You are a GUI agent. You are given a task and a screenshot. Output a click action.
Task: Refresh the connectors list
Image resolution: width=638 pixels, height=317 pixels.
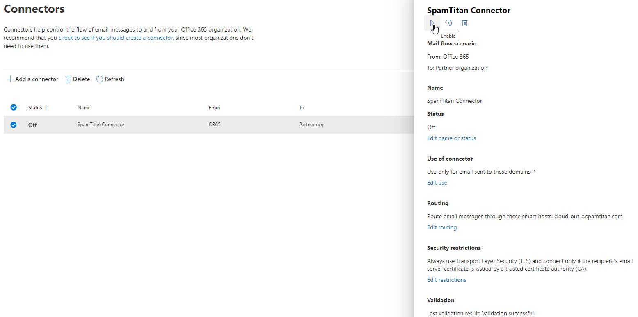110,79
